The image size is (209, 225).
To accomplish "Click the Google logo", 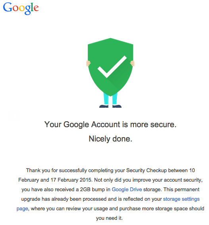I will pos(21,8).
